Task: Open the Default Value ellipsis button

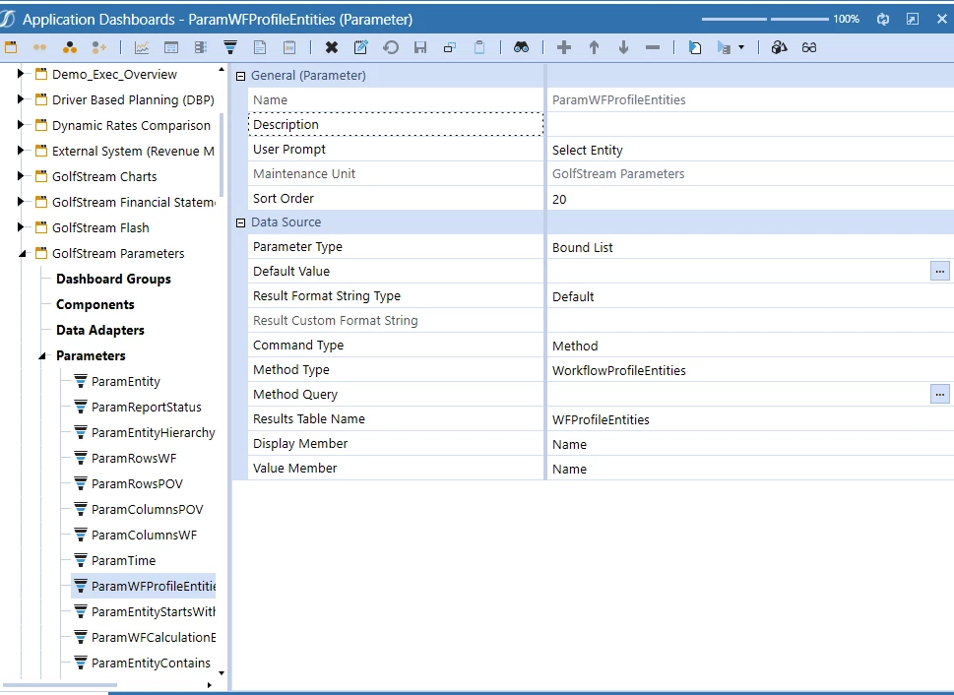Action: click(x=940, y=272)
